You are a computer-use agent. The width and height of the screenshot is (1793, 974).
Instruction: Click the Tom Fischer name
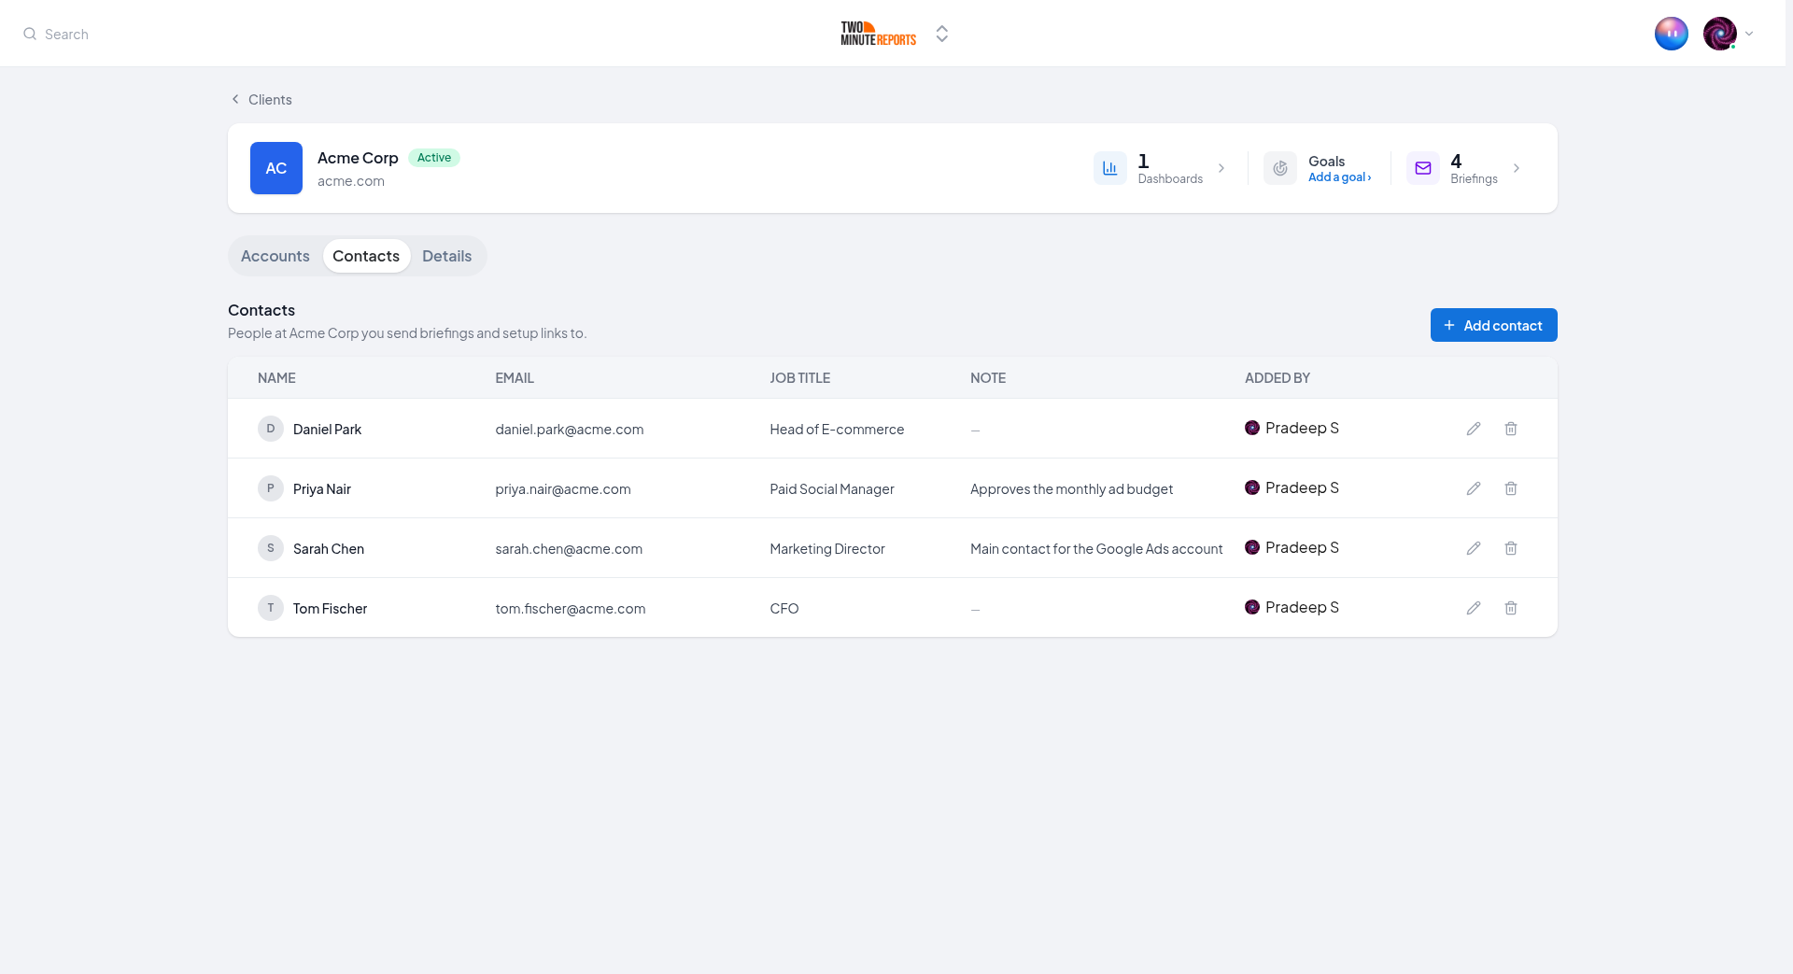[331, 609]
